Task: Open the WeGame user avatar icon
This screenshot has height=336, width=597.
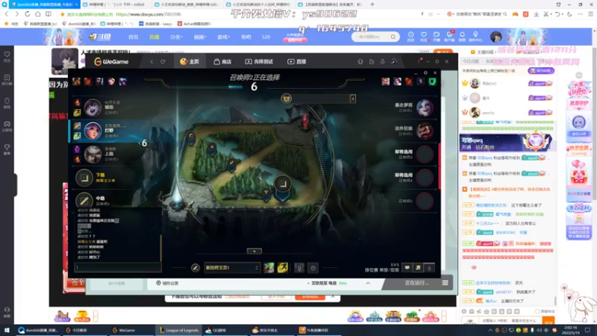Action: [394, 61]
